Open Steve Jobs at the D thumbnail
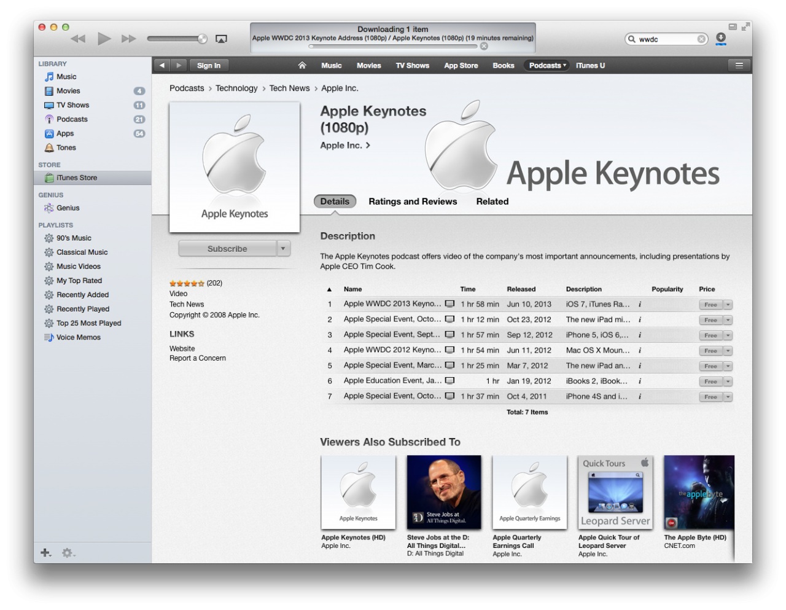 (444, 492)
